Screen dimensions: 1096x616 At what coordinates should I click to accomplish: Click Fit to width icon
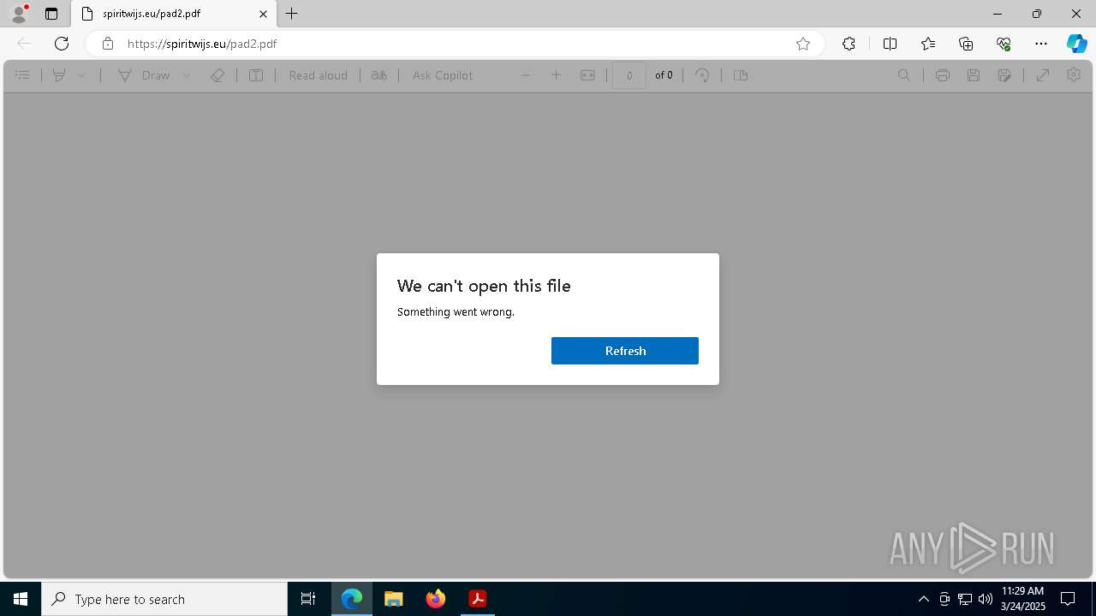pos(587,75)
